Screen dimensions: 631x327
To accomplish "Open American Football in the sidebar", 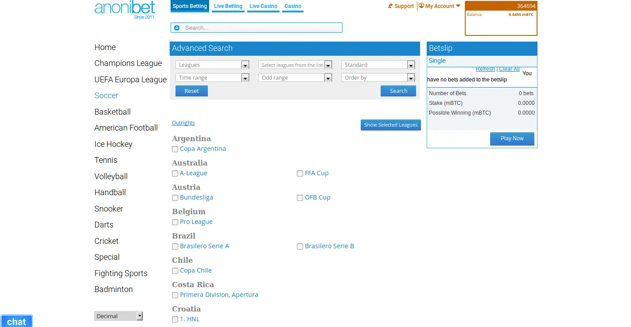I will 126,128.
